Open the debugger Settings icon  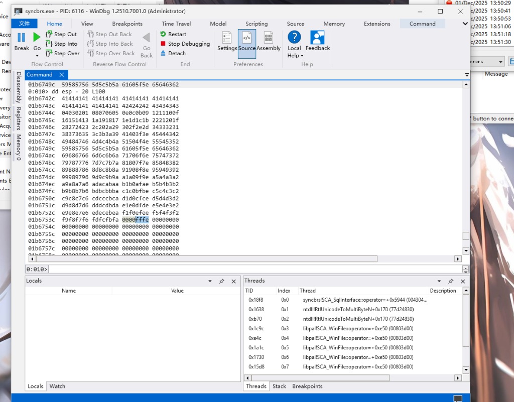[227, 39]
